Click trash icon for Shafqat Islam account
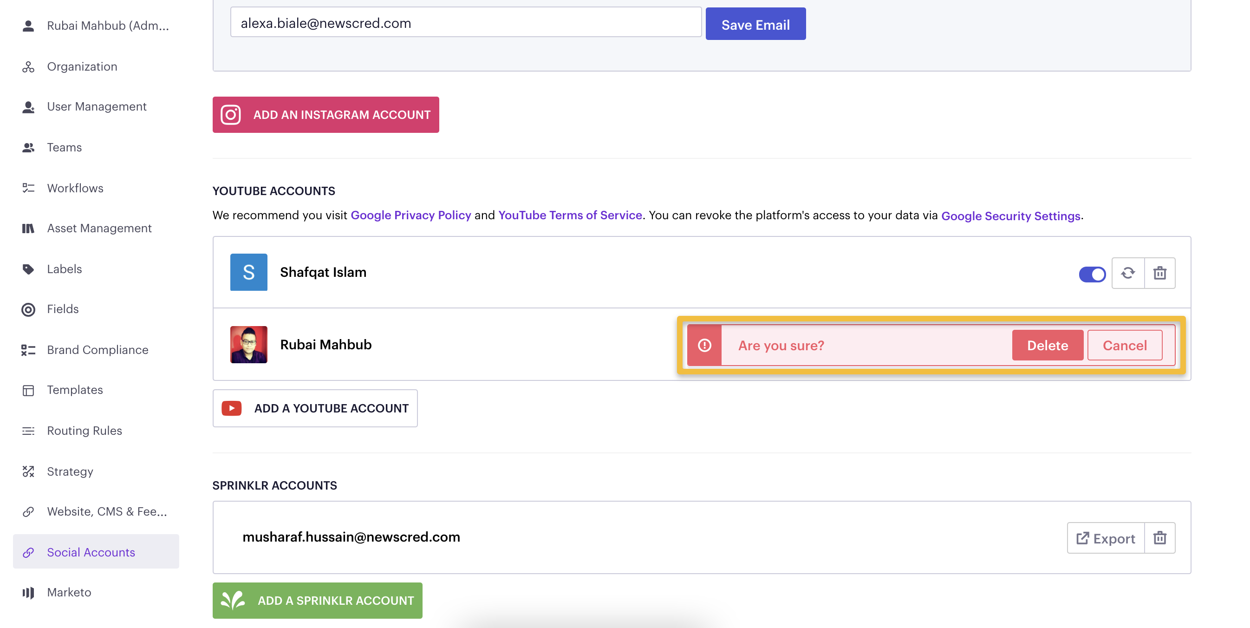 click(x=1160, y=273)
